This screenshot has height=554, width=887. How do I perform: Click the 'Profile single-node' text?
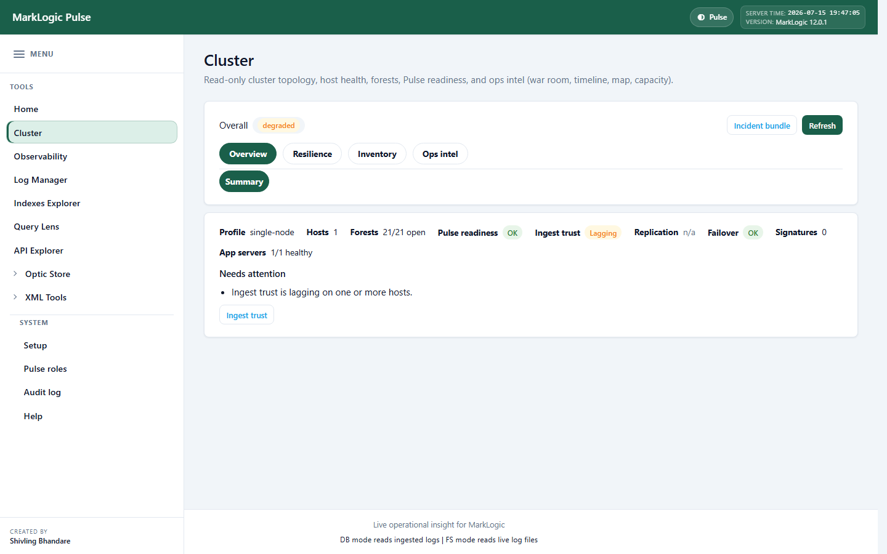point(257,232)
